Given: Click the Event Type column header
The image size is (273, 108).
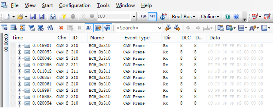Looking at the screenshot, I should pyautogui.click(x=137, y=38).
